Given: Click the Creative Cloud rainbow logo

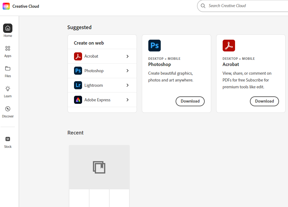Looking at the screenshot, I should pos(6,6).
